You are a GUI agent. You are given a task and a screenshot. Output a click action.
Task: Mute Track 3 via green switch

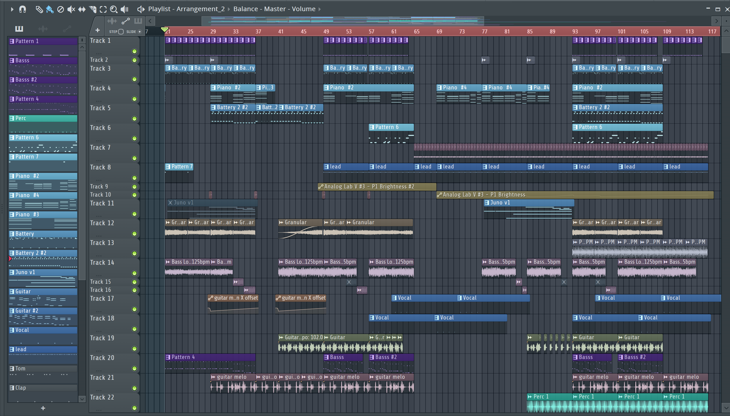tap(134, 79)
